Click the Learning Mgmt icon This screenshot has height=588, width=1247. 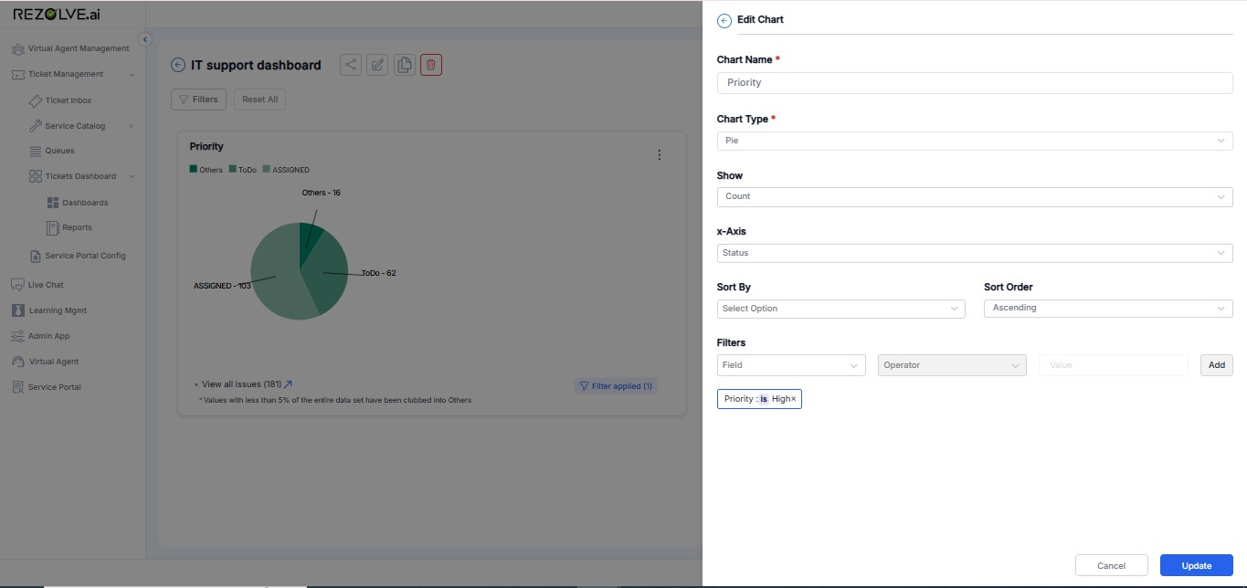[x=18, y=310]
